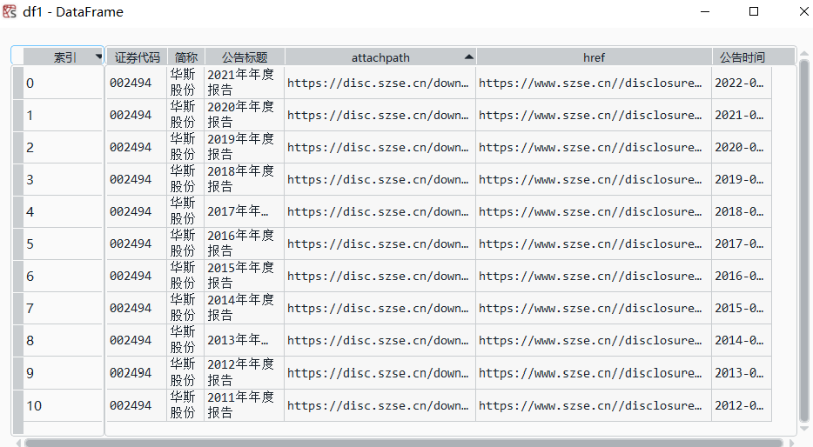This screenshot has width=813, height=447.
Task: Select the 2018年年度报告 title cell
Action: (245, 179)
